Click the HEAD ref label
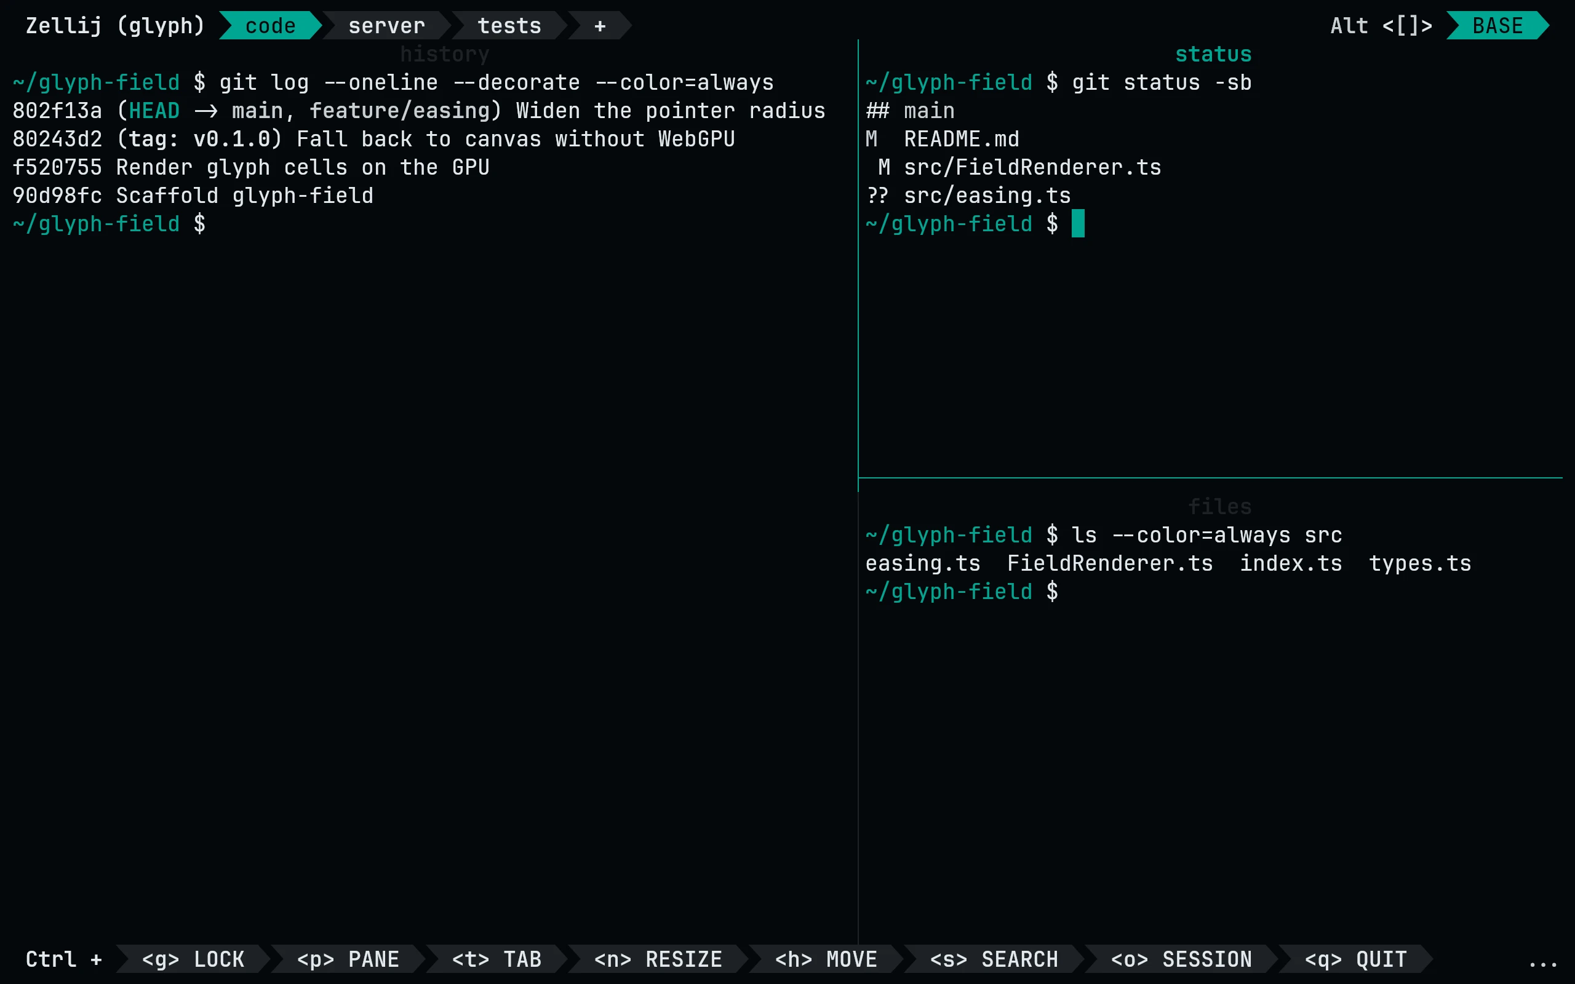 click(x=154, y=111)
